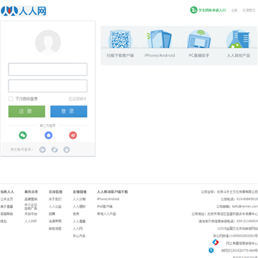Click the blue 登录 login button
Screen dimensions: 258x258
(x=69, y=111)
